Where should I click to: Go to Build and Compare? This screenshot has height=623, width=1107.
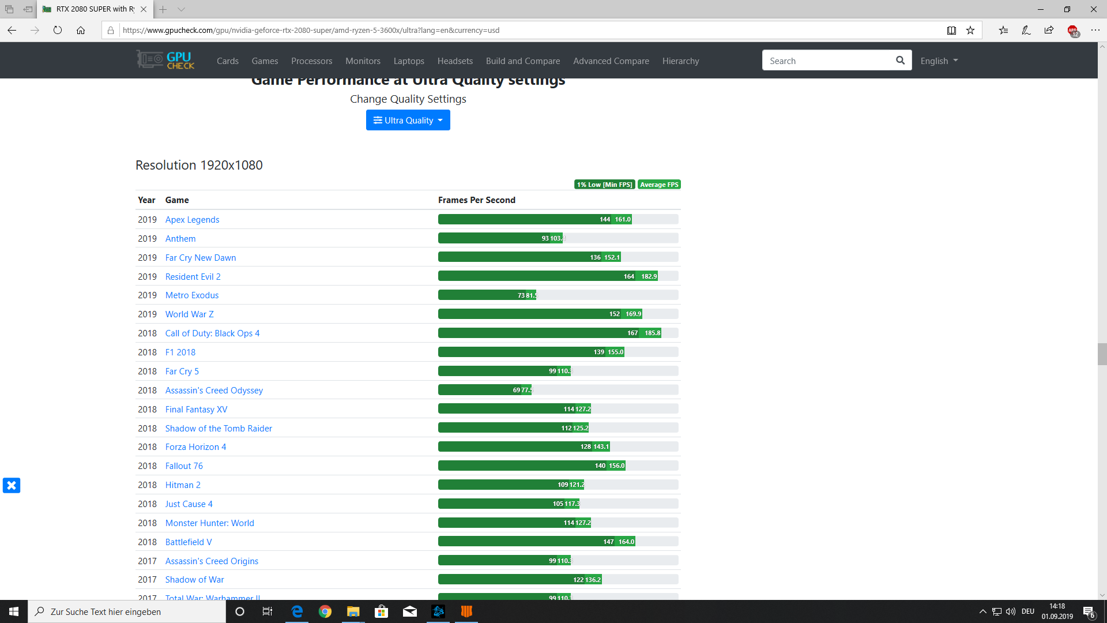coord(523,61)
